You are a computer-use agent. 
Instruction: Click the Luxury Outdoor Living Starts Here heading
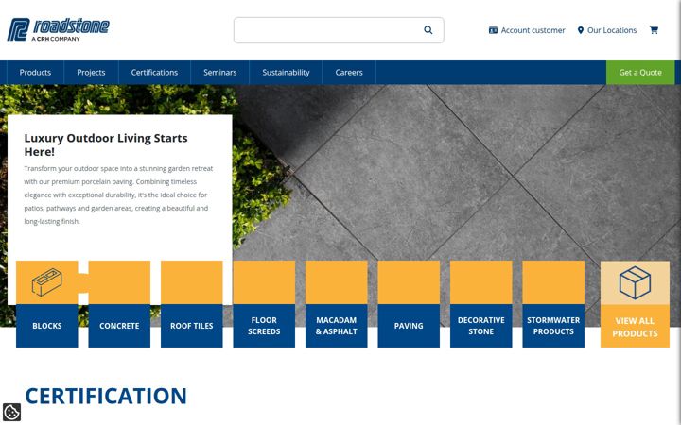pos(106,144)
